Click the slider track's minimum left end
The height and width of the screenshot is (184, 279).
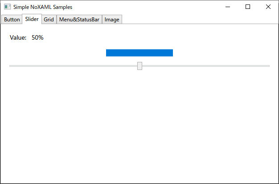tap(10, 66)
